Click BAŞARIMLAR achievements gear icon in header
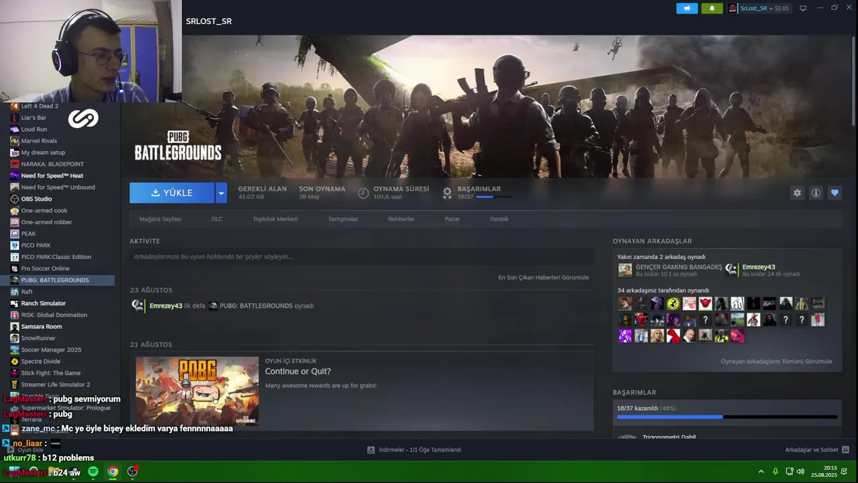 coord(447,193)
